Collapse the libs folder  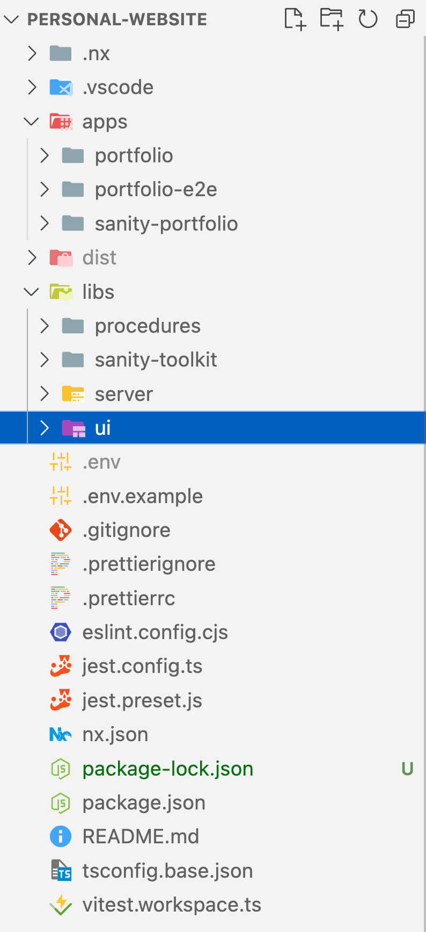click(x=32, y=292)
